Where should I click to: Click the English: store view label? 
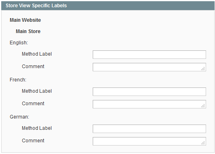click(x=19, y=43)
